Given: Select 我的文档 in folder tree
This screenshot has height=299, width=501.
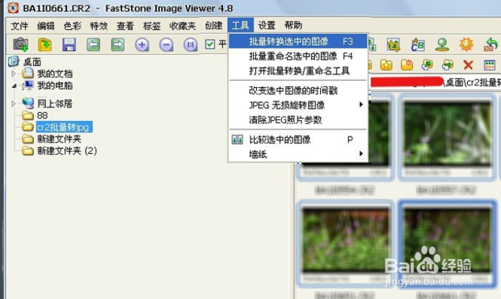Looking at the screenshot, I should (55, 73).
